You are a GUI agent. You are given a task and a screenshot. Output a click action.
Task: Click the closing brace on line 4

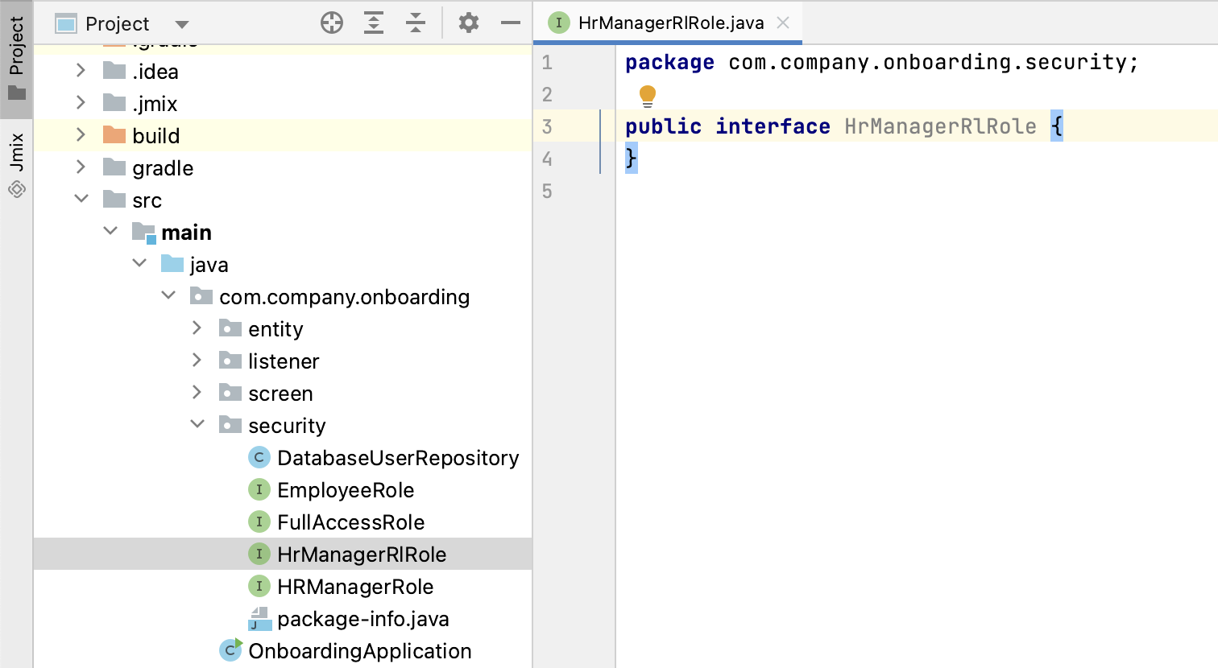tap(632, 159)
